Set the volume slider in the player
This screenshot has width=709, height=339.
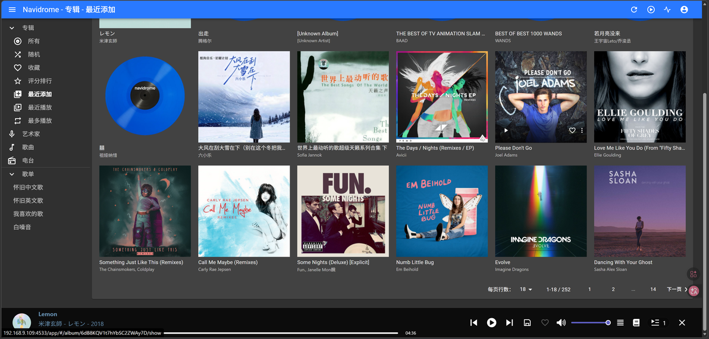[591, 322]
